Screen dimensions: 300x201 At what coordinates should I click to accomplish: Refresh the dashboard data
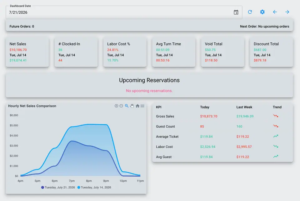[x=250, y=12]
